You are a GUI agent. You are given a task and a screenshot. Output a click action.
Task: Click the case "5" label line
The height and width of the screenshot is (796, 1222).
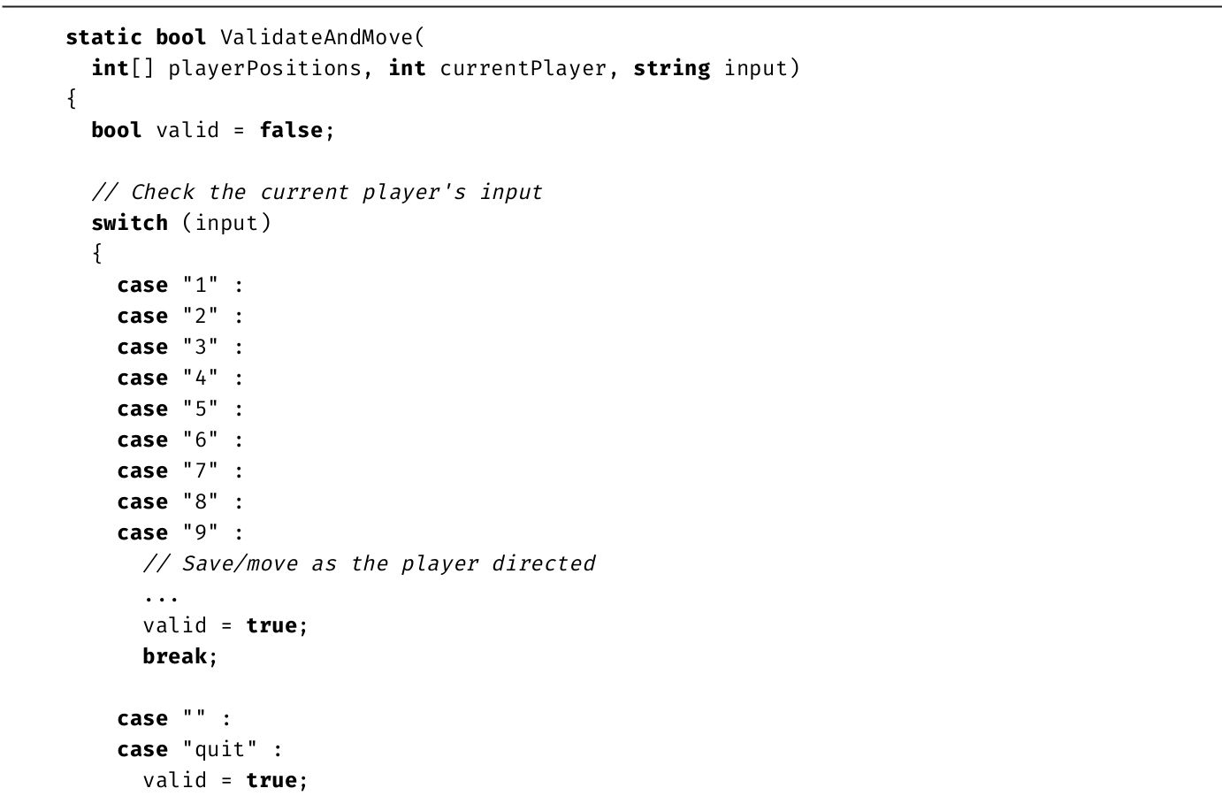[179, 409]
